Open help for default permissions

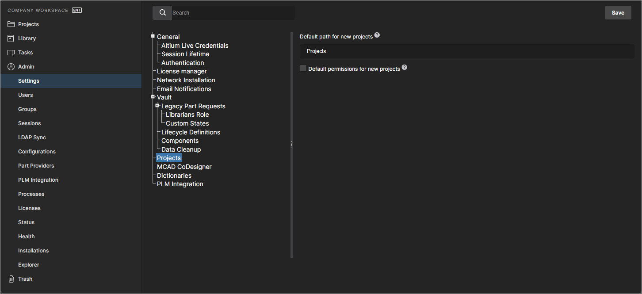[404, 67]
